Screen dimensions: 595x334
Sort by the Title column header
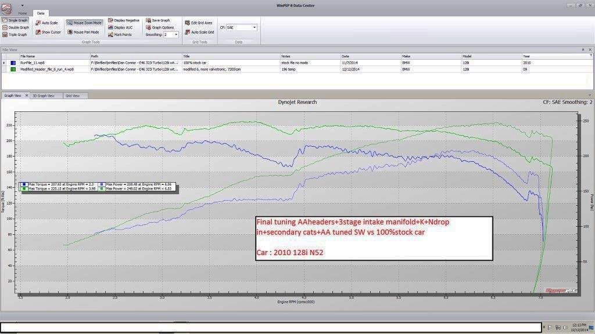[231, 56]
